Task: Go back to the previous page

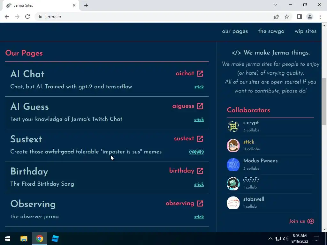Action: point(7,17)
